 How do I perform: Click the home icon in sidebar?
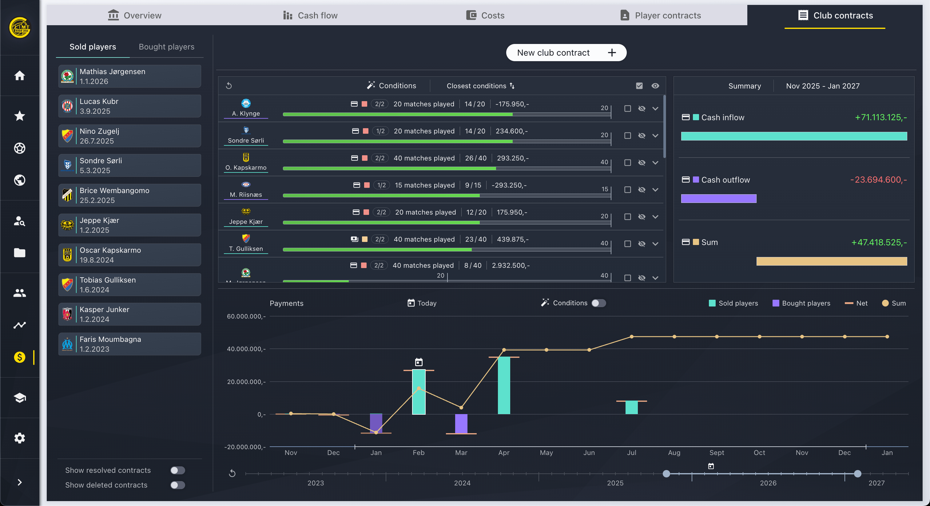pyautogui.click(x=19, y=75)
